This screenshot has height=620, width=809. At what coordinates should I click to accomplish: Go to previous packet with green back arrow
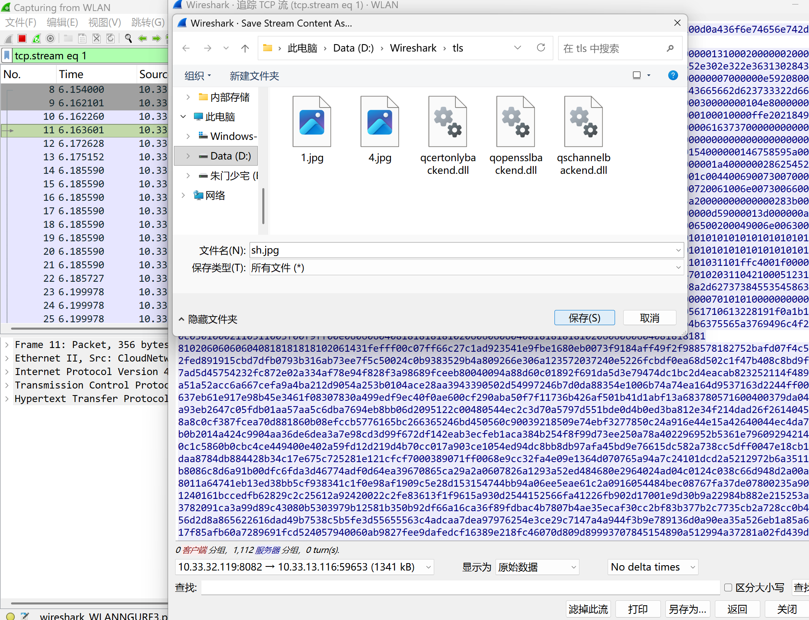(x=142, y=38)
